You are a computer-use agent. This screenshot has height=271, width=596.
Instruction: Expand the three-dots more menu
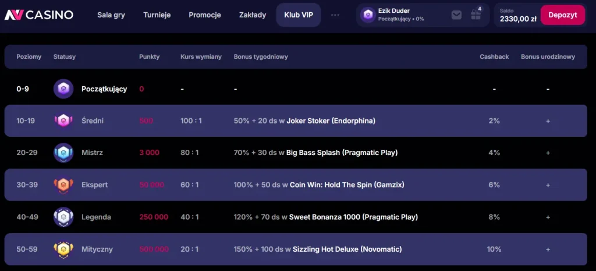(x=335, y=15)
